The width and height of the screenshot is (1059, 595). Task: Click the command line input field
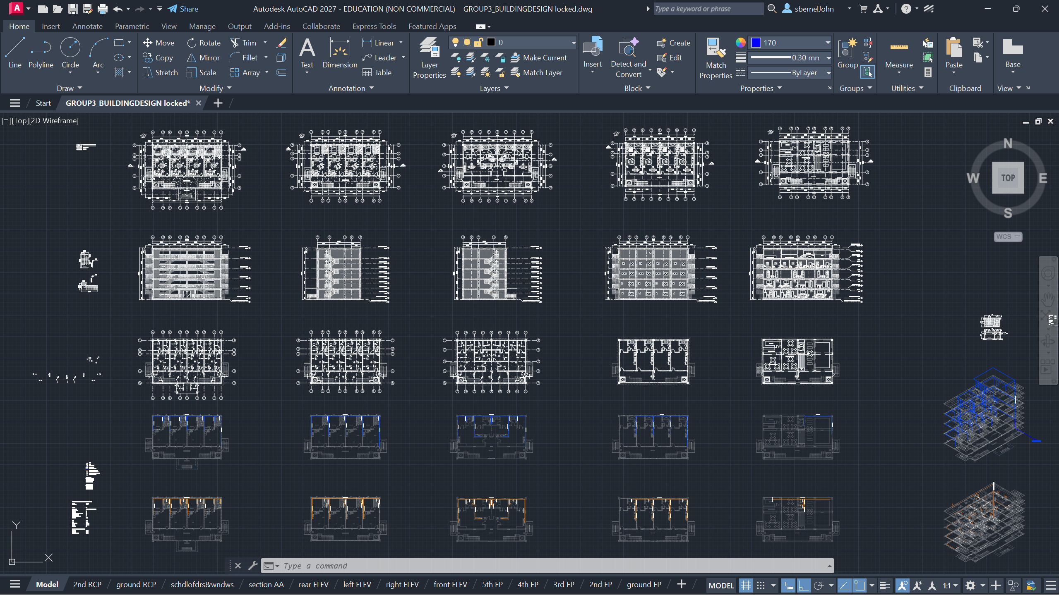552,566
